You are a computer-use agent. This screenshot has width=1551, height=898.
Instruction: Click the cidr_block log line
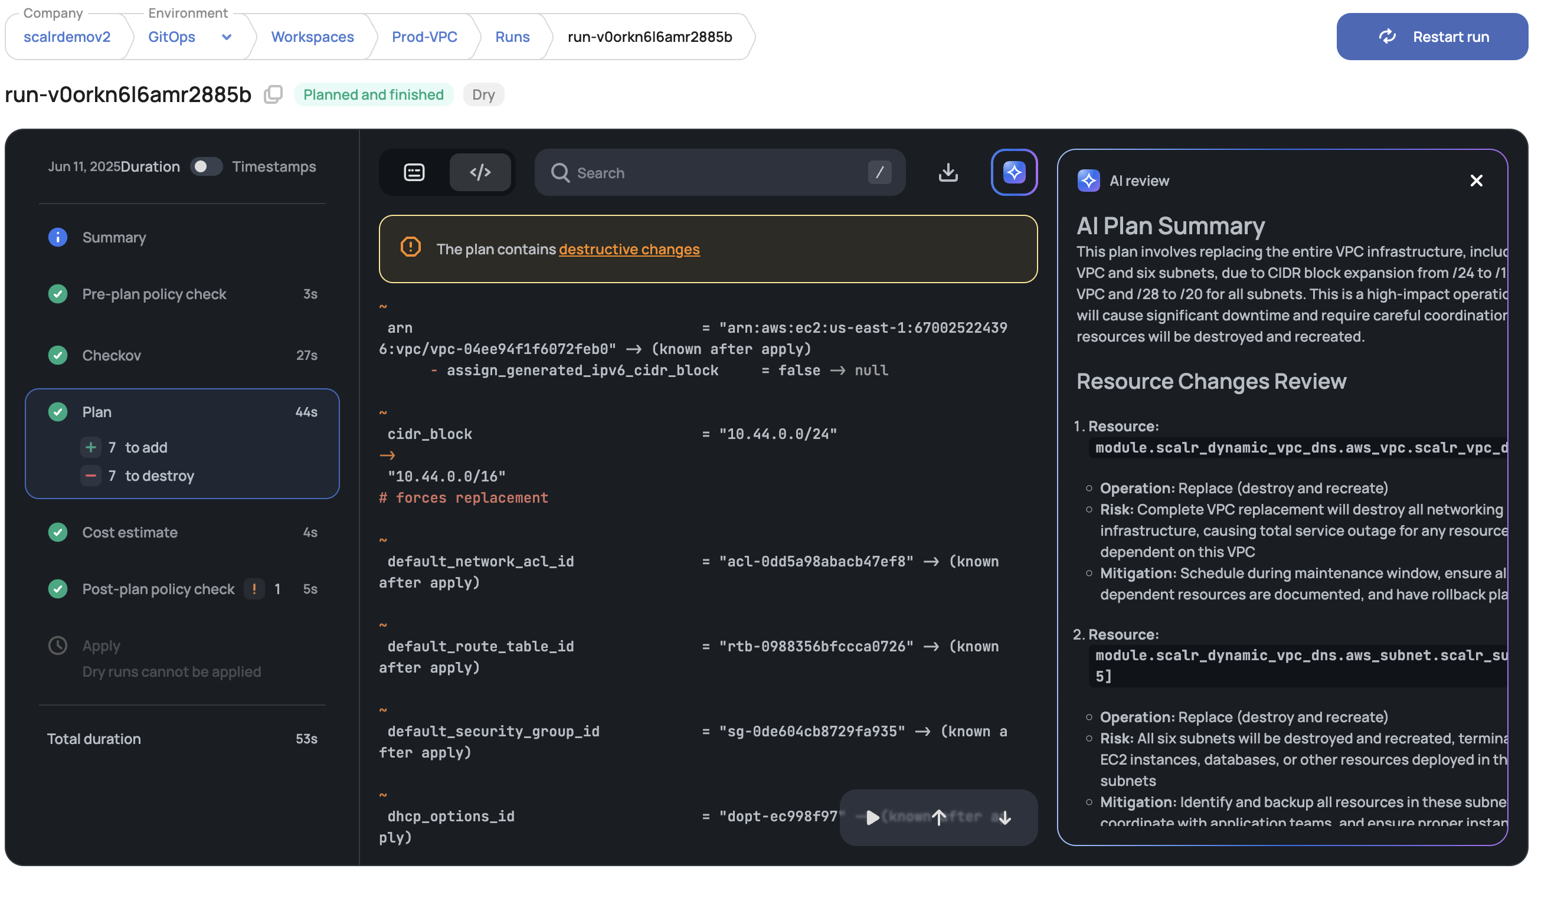(x=613, y=434)
